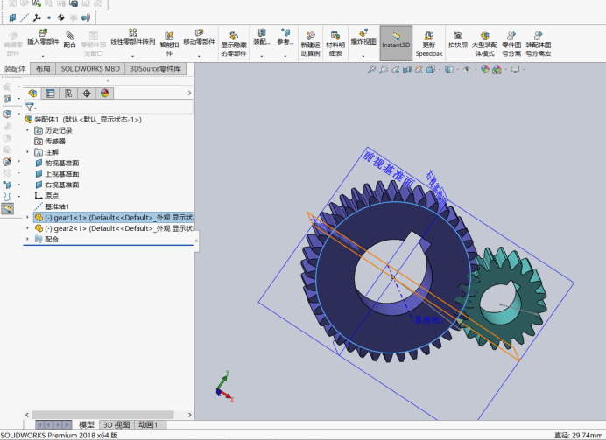
Task: Open the feature tree filter dropdown
Action: (x=31, y=107)
